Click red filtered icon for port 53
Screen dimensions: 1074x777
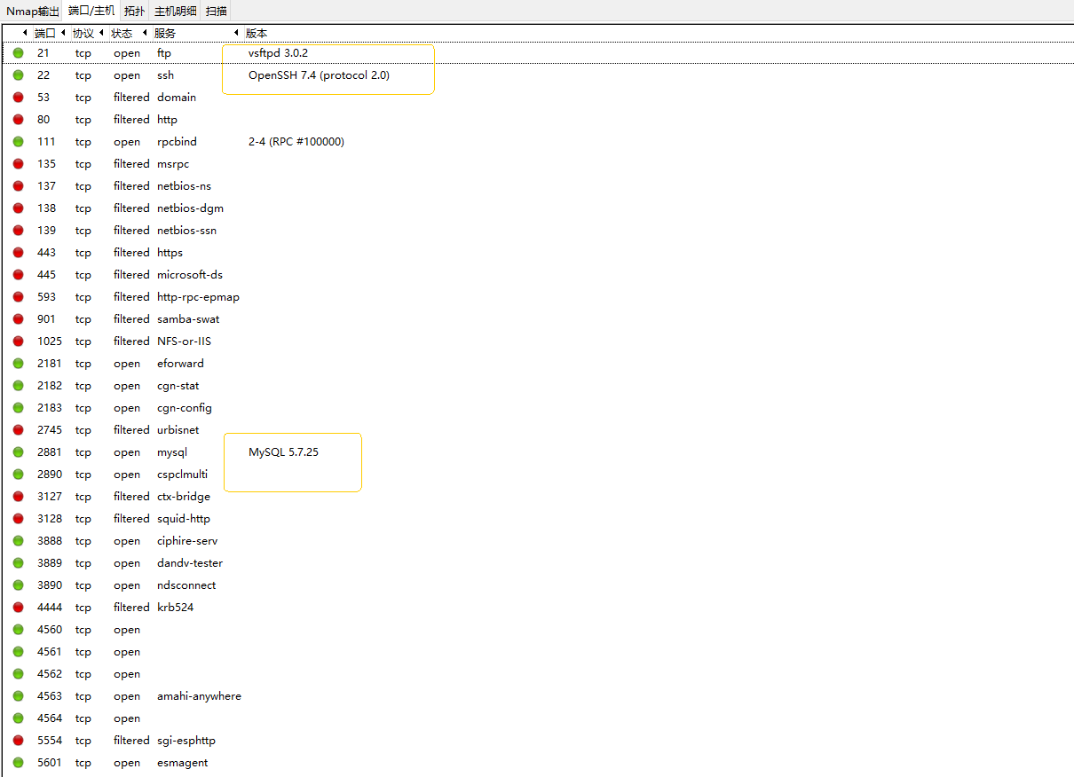click(x=19, y=98)
